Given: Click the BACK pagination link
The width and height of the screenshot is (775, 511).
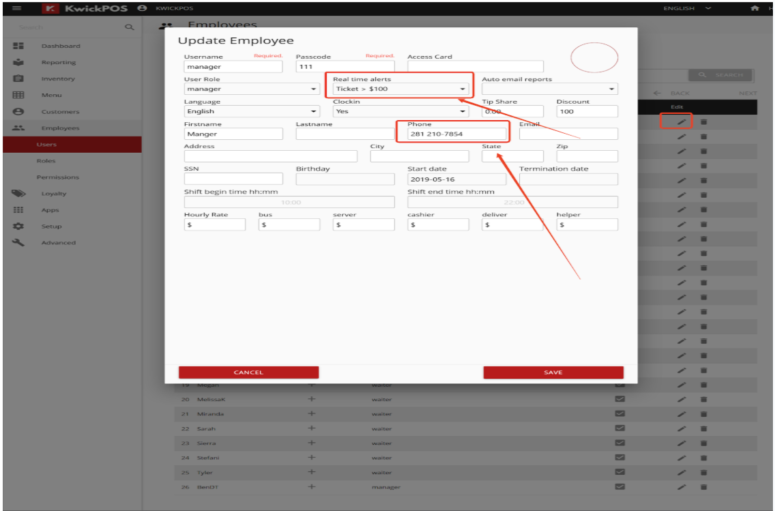Looking at the screenshot, I should 671,93.
